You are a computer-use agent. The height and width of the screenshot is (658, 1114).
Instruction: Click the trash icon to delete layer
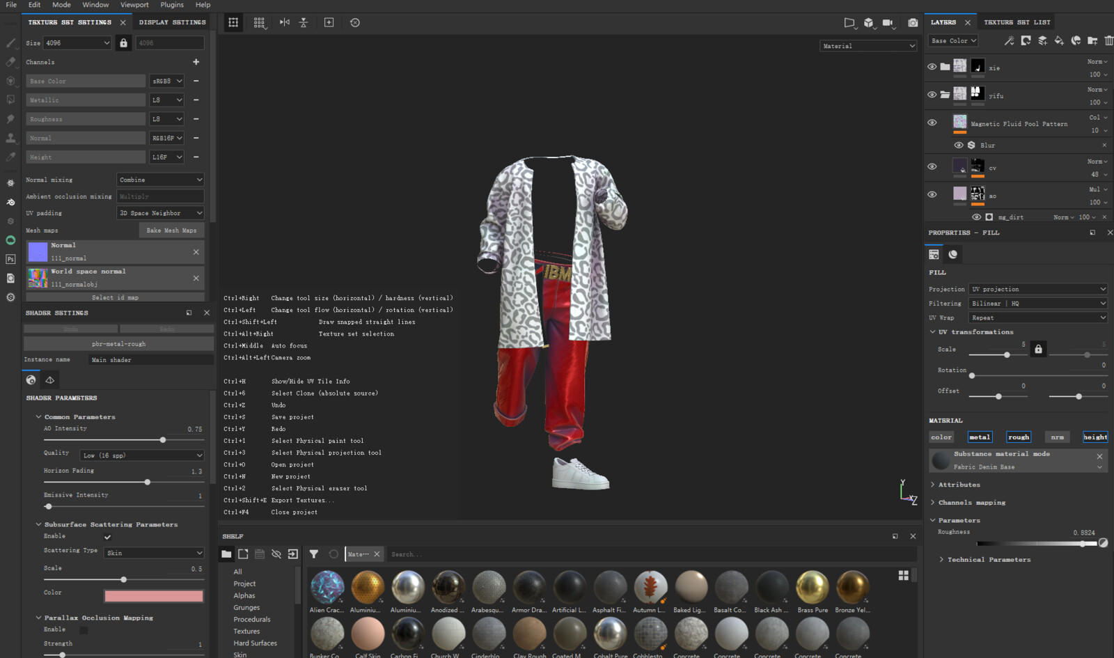pos(1108,41)
